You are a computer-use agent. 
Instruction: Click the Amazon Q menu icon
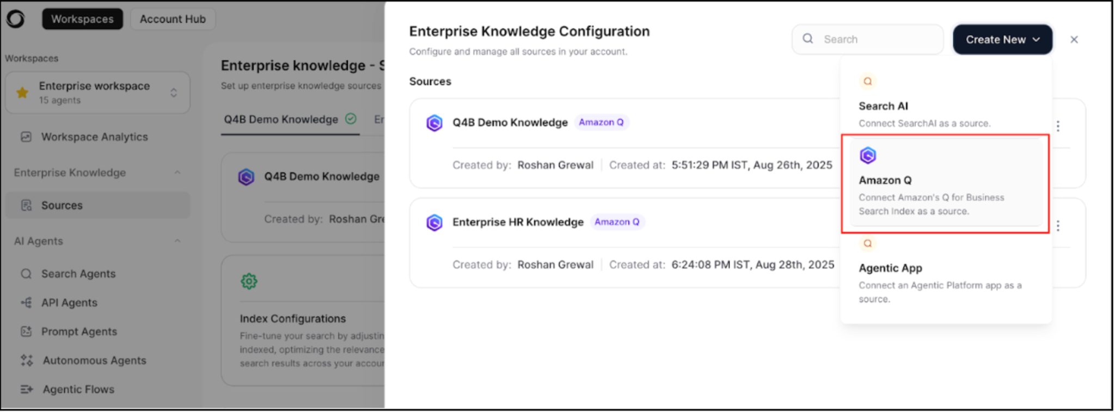point(868,156)
